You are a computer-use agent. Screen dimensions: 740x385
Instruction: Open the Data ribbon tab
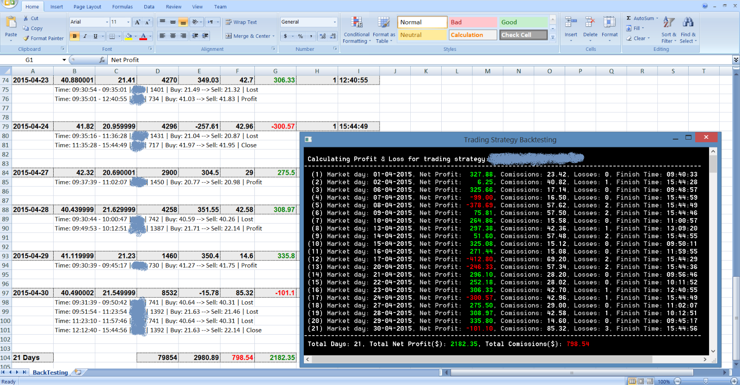pyautogui.click(x=149, y=7)
